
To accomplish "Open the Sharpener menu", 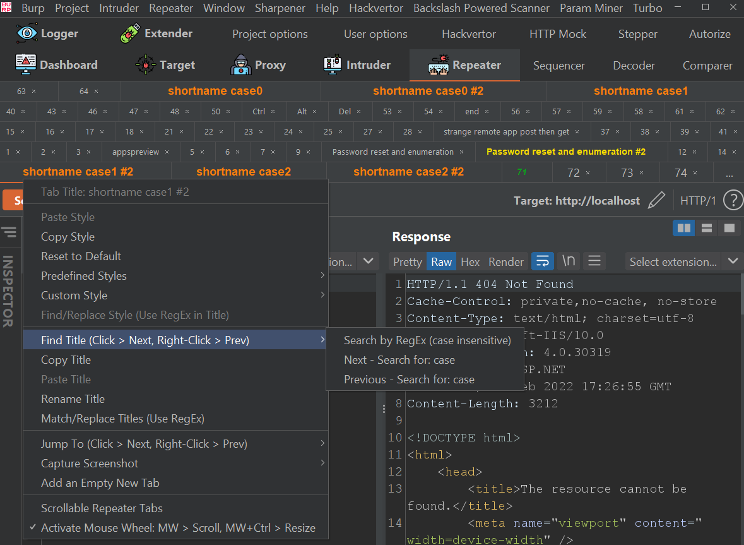I will (x=280, y=8).
